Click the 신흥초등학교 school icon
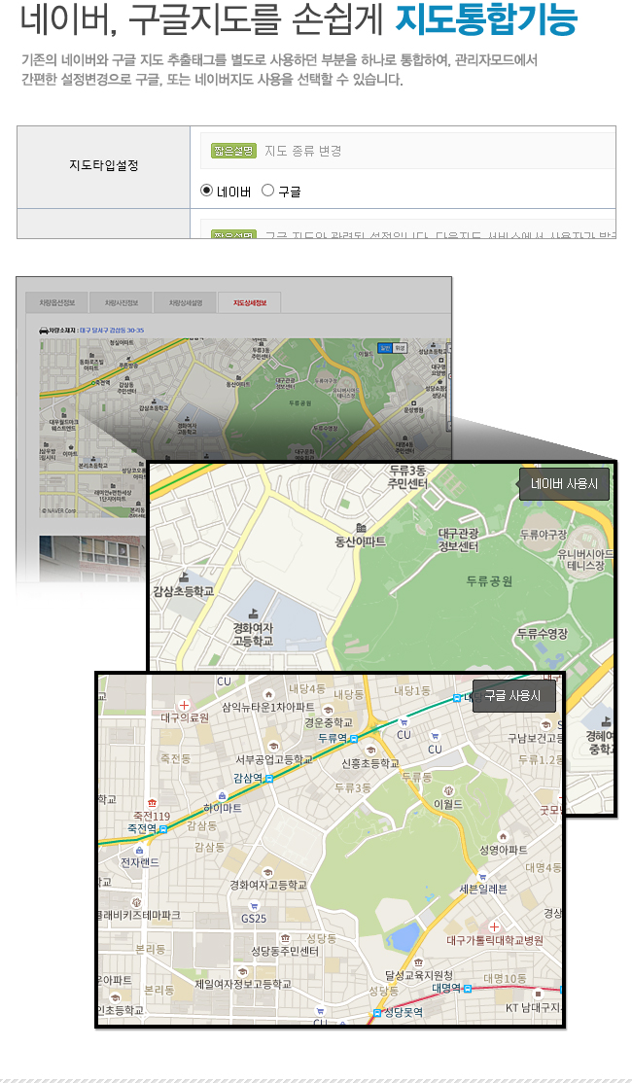 pyautogui.click(x=370, y=751)
